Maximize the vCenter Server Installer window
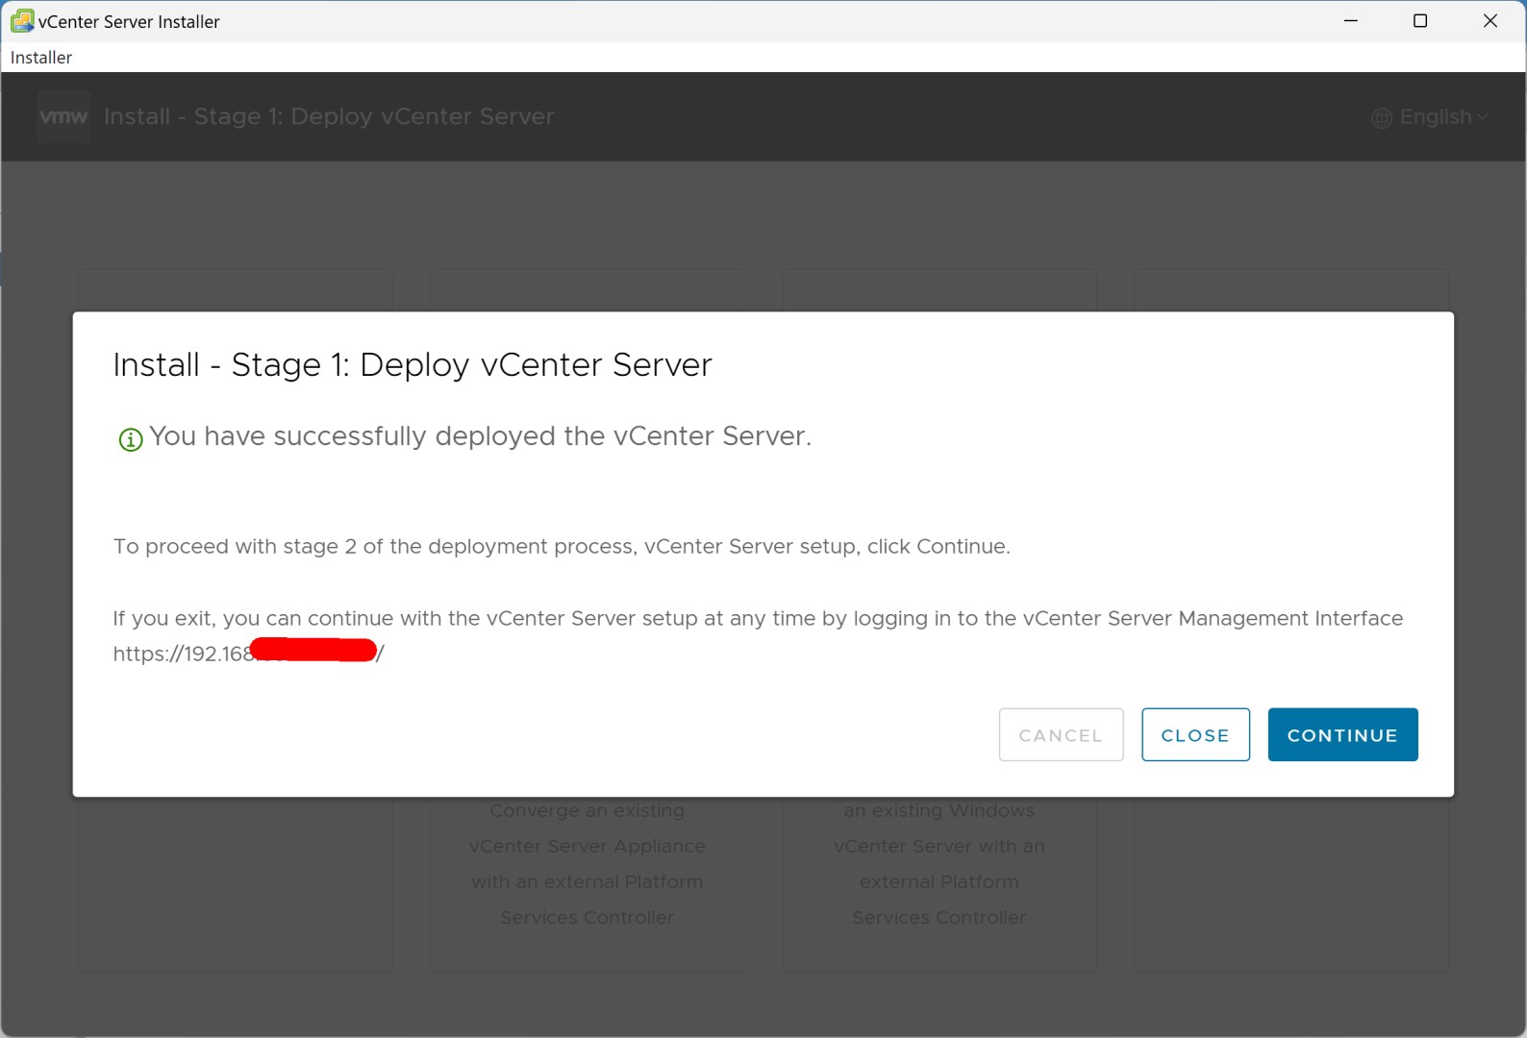This screenshot has width=1527, height=1038. click(x=1419, y=21)
